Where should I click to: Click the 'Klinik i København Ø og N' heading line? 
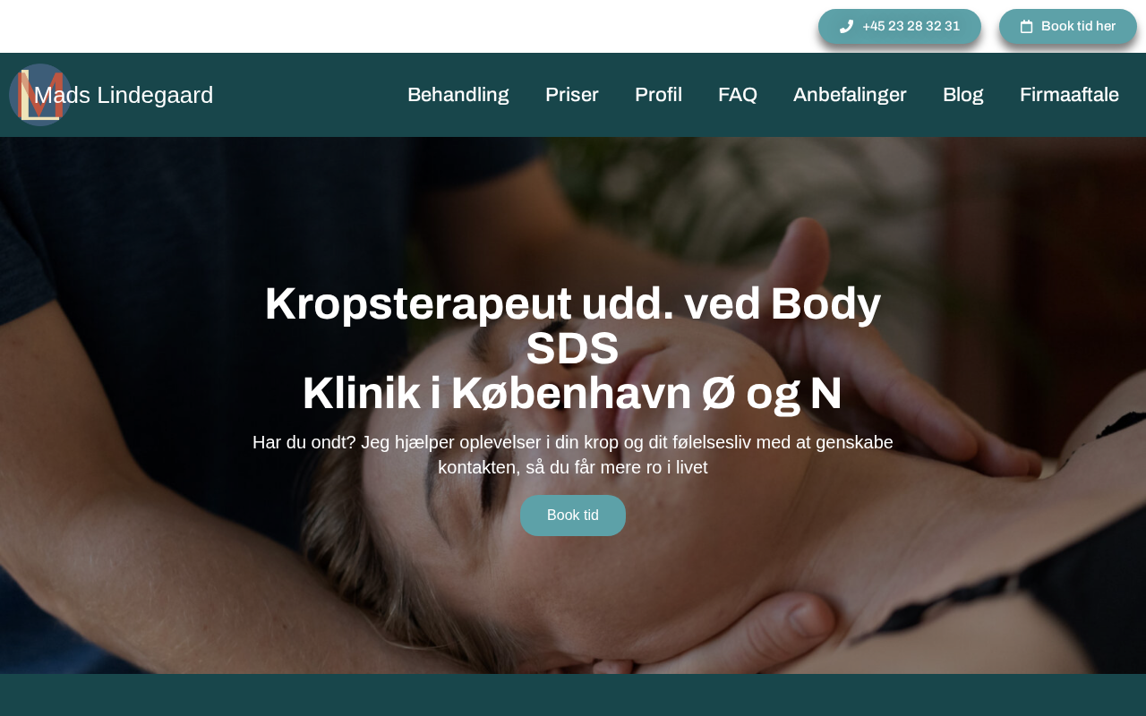click(x=573, y=394)
